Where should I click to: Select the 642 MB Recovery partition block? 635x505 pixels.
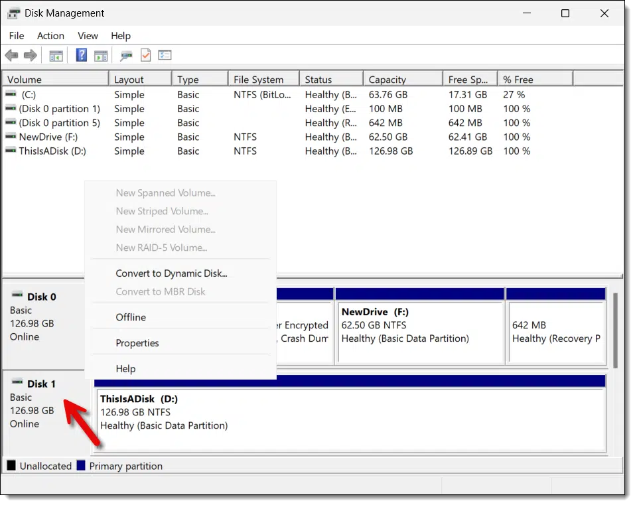click(x=556, y=326)
